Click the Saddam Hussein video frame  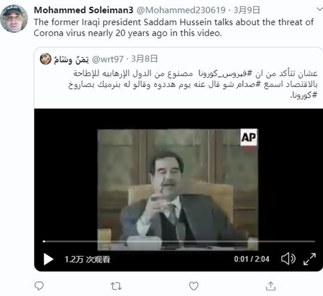point(178,189)
